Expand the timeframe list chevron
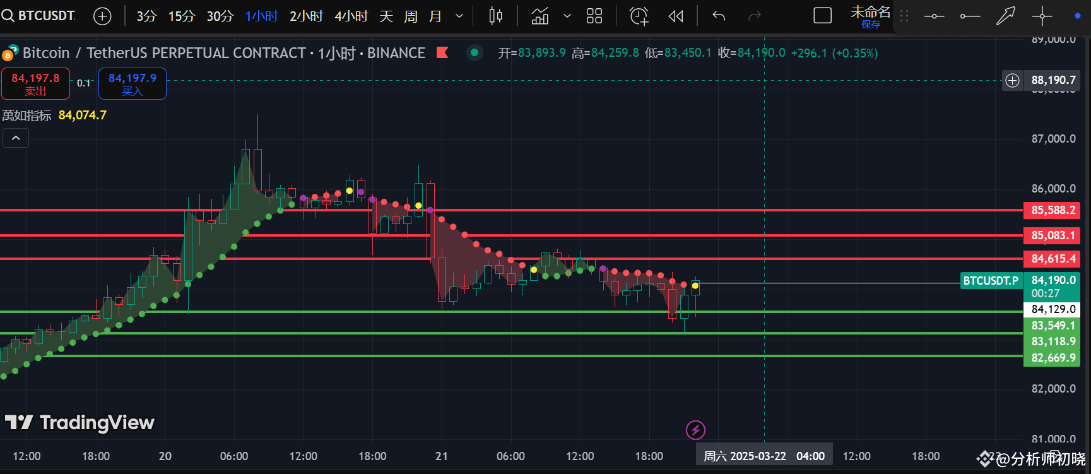Image resolution: width=1091 pixels, height=474 pixels. [459, 16]
